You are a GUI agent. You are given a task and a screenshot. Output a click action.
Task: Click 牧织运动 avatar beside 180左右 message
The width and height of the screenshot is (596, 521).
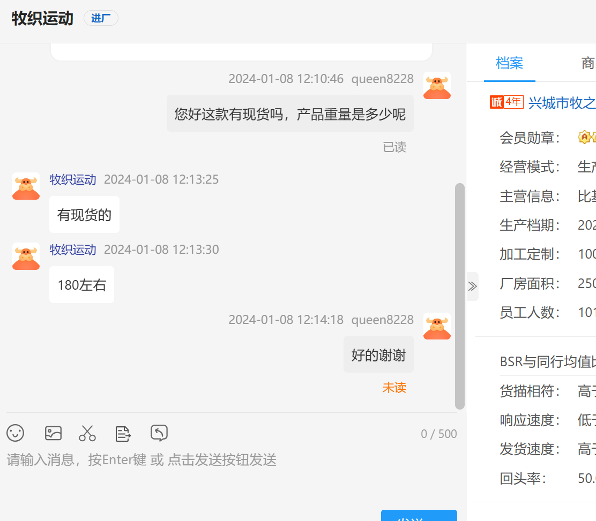coord(26,256)
